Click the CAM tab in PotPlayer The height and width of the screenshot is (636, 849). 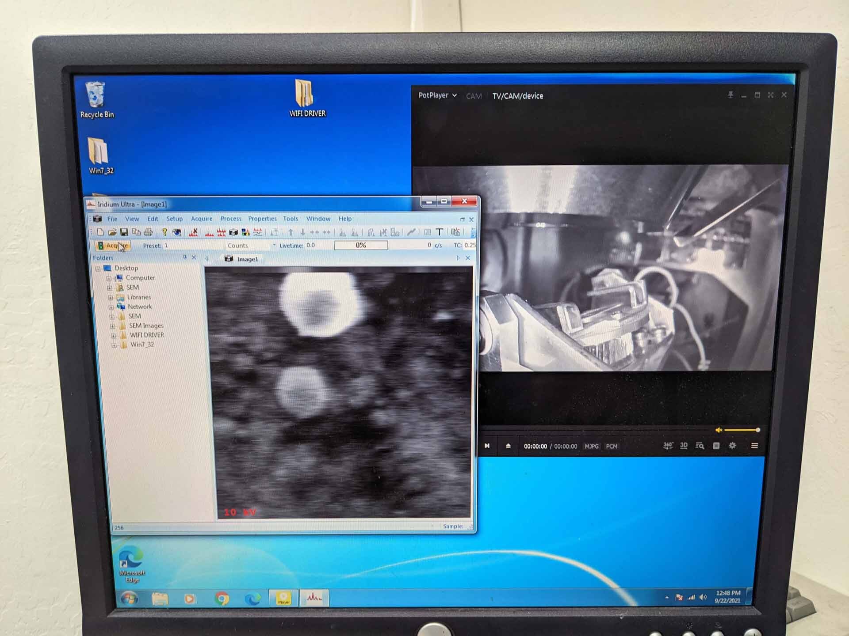click(x=474, y=96)
